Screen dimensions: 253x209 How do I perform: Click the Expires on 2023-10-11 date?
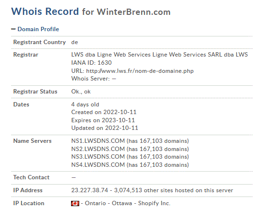103,120
